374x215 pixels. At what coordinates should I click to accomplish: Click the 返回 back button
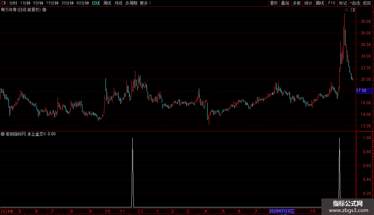pos(367,3)
